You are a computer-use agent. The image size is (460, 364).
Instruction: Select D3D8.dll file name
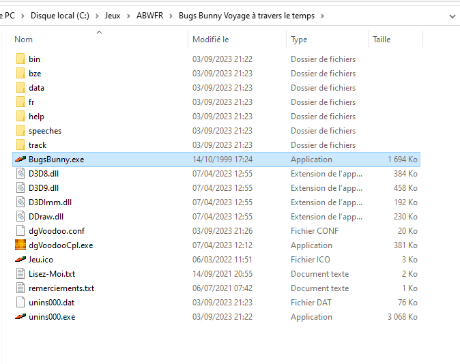pyautogui.click(x=44, y=174)
